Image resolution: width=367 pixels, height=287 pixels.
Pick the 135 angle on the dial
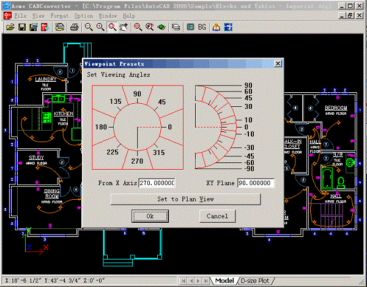coord(115,101)
